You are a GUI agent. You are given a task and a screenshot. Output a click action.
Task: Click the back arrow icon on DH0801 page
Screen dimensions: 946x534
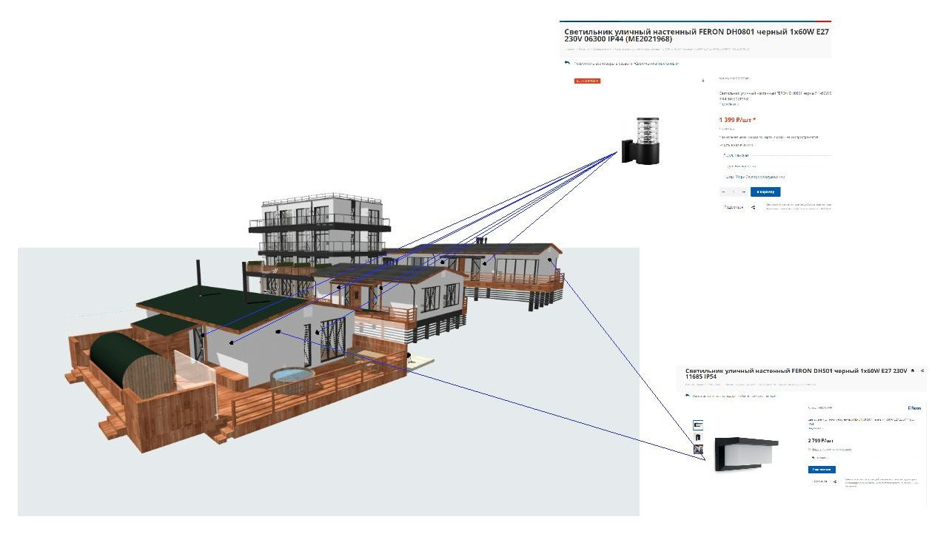[567, 64]
